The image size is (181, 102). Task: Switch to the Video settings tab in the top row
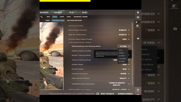(55, 17)
